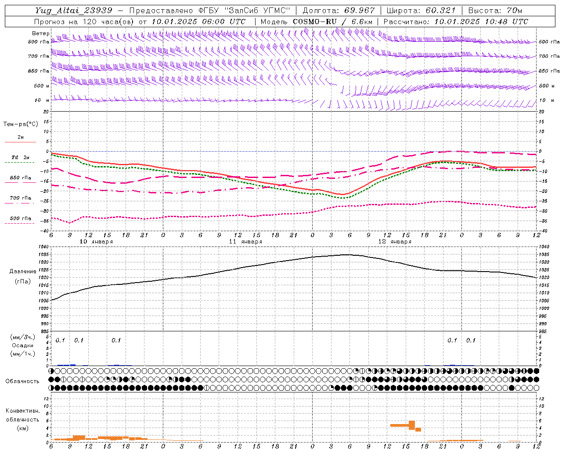Click the '500 гПа' temperature legend entry
562x450 pixels.
click(x=21, y=218)
